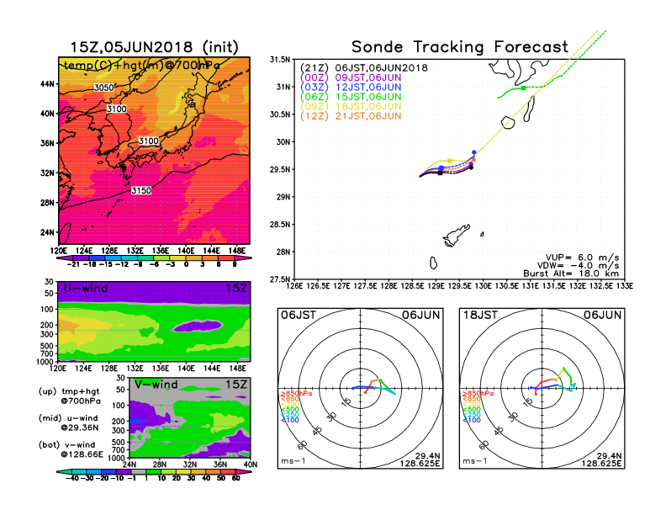Viewport: 666px width, 515px height.
Task: Click the '44N' tick on the 700hPa map
Action: click(48, 83)
